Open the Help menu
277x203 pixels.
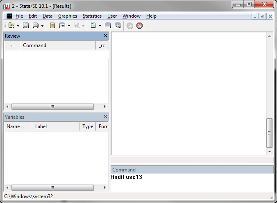coord(151,16)
